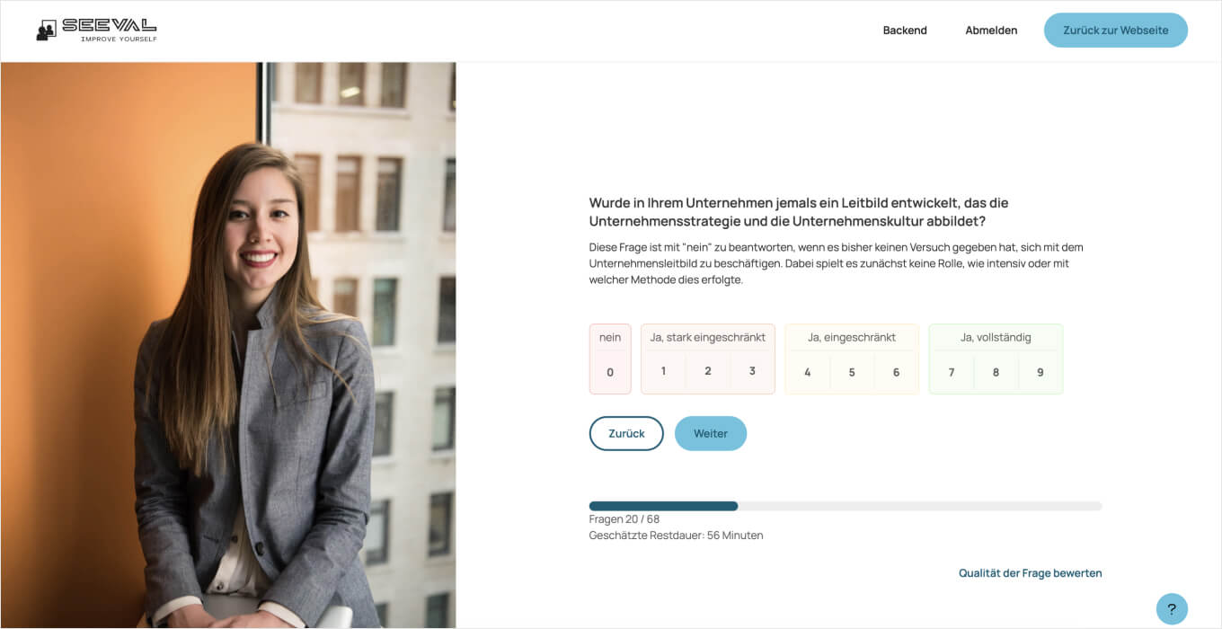This screenshot has height=629, width=1222.
Task: Click the question progress bar
Action: [x=846, y=506]
